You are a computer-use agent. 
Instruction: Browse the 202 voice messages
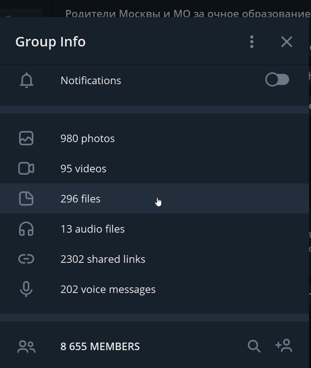click(108, 289)
